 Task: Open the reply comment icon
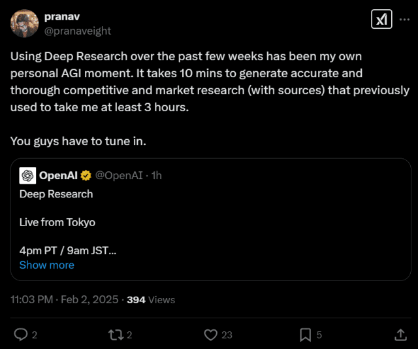coord(22,335)
